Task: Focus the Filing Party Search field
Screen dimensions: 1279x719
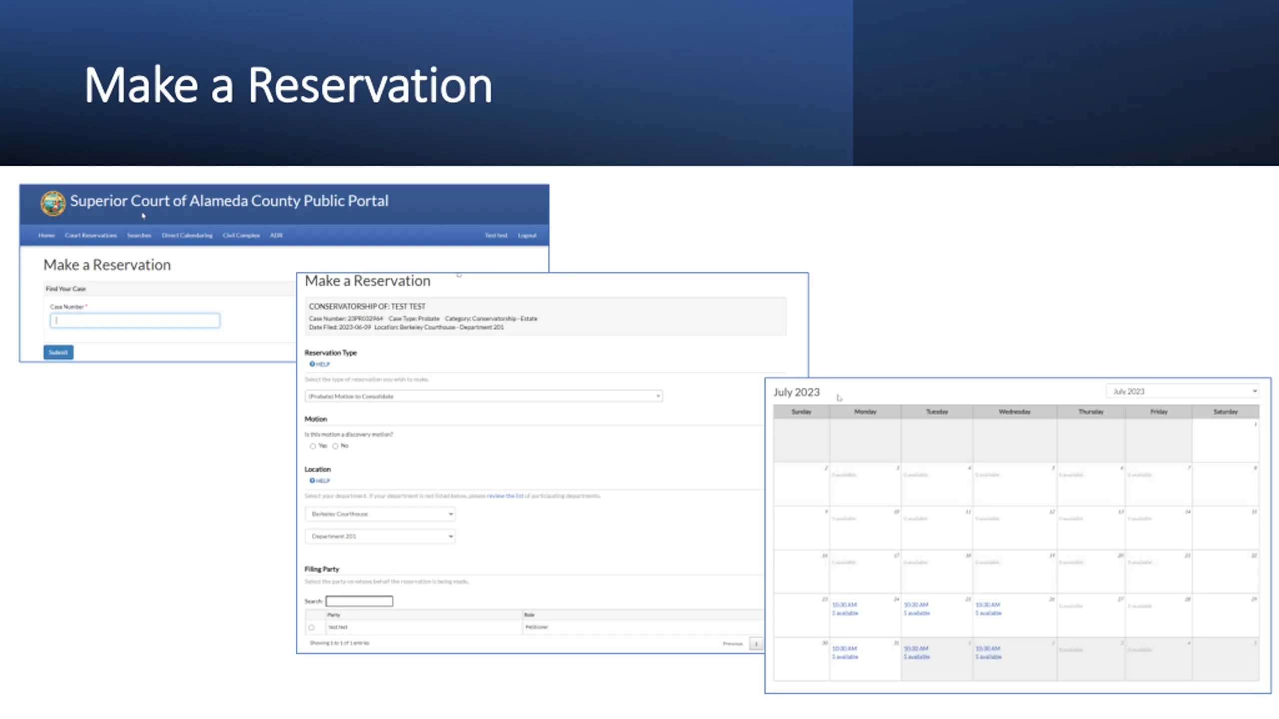Action: tap(359, 601)
